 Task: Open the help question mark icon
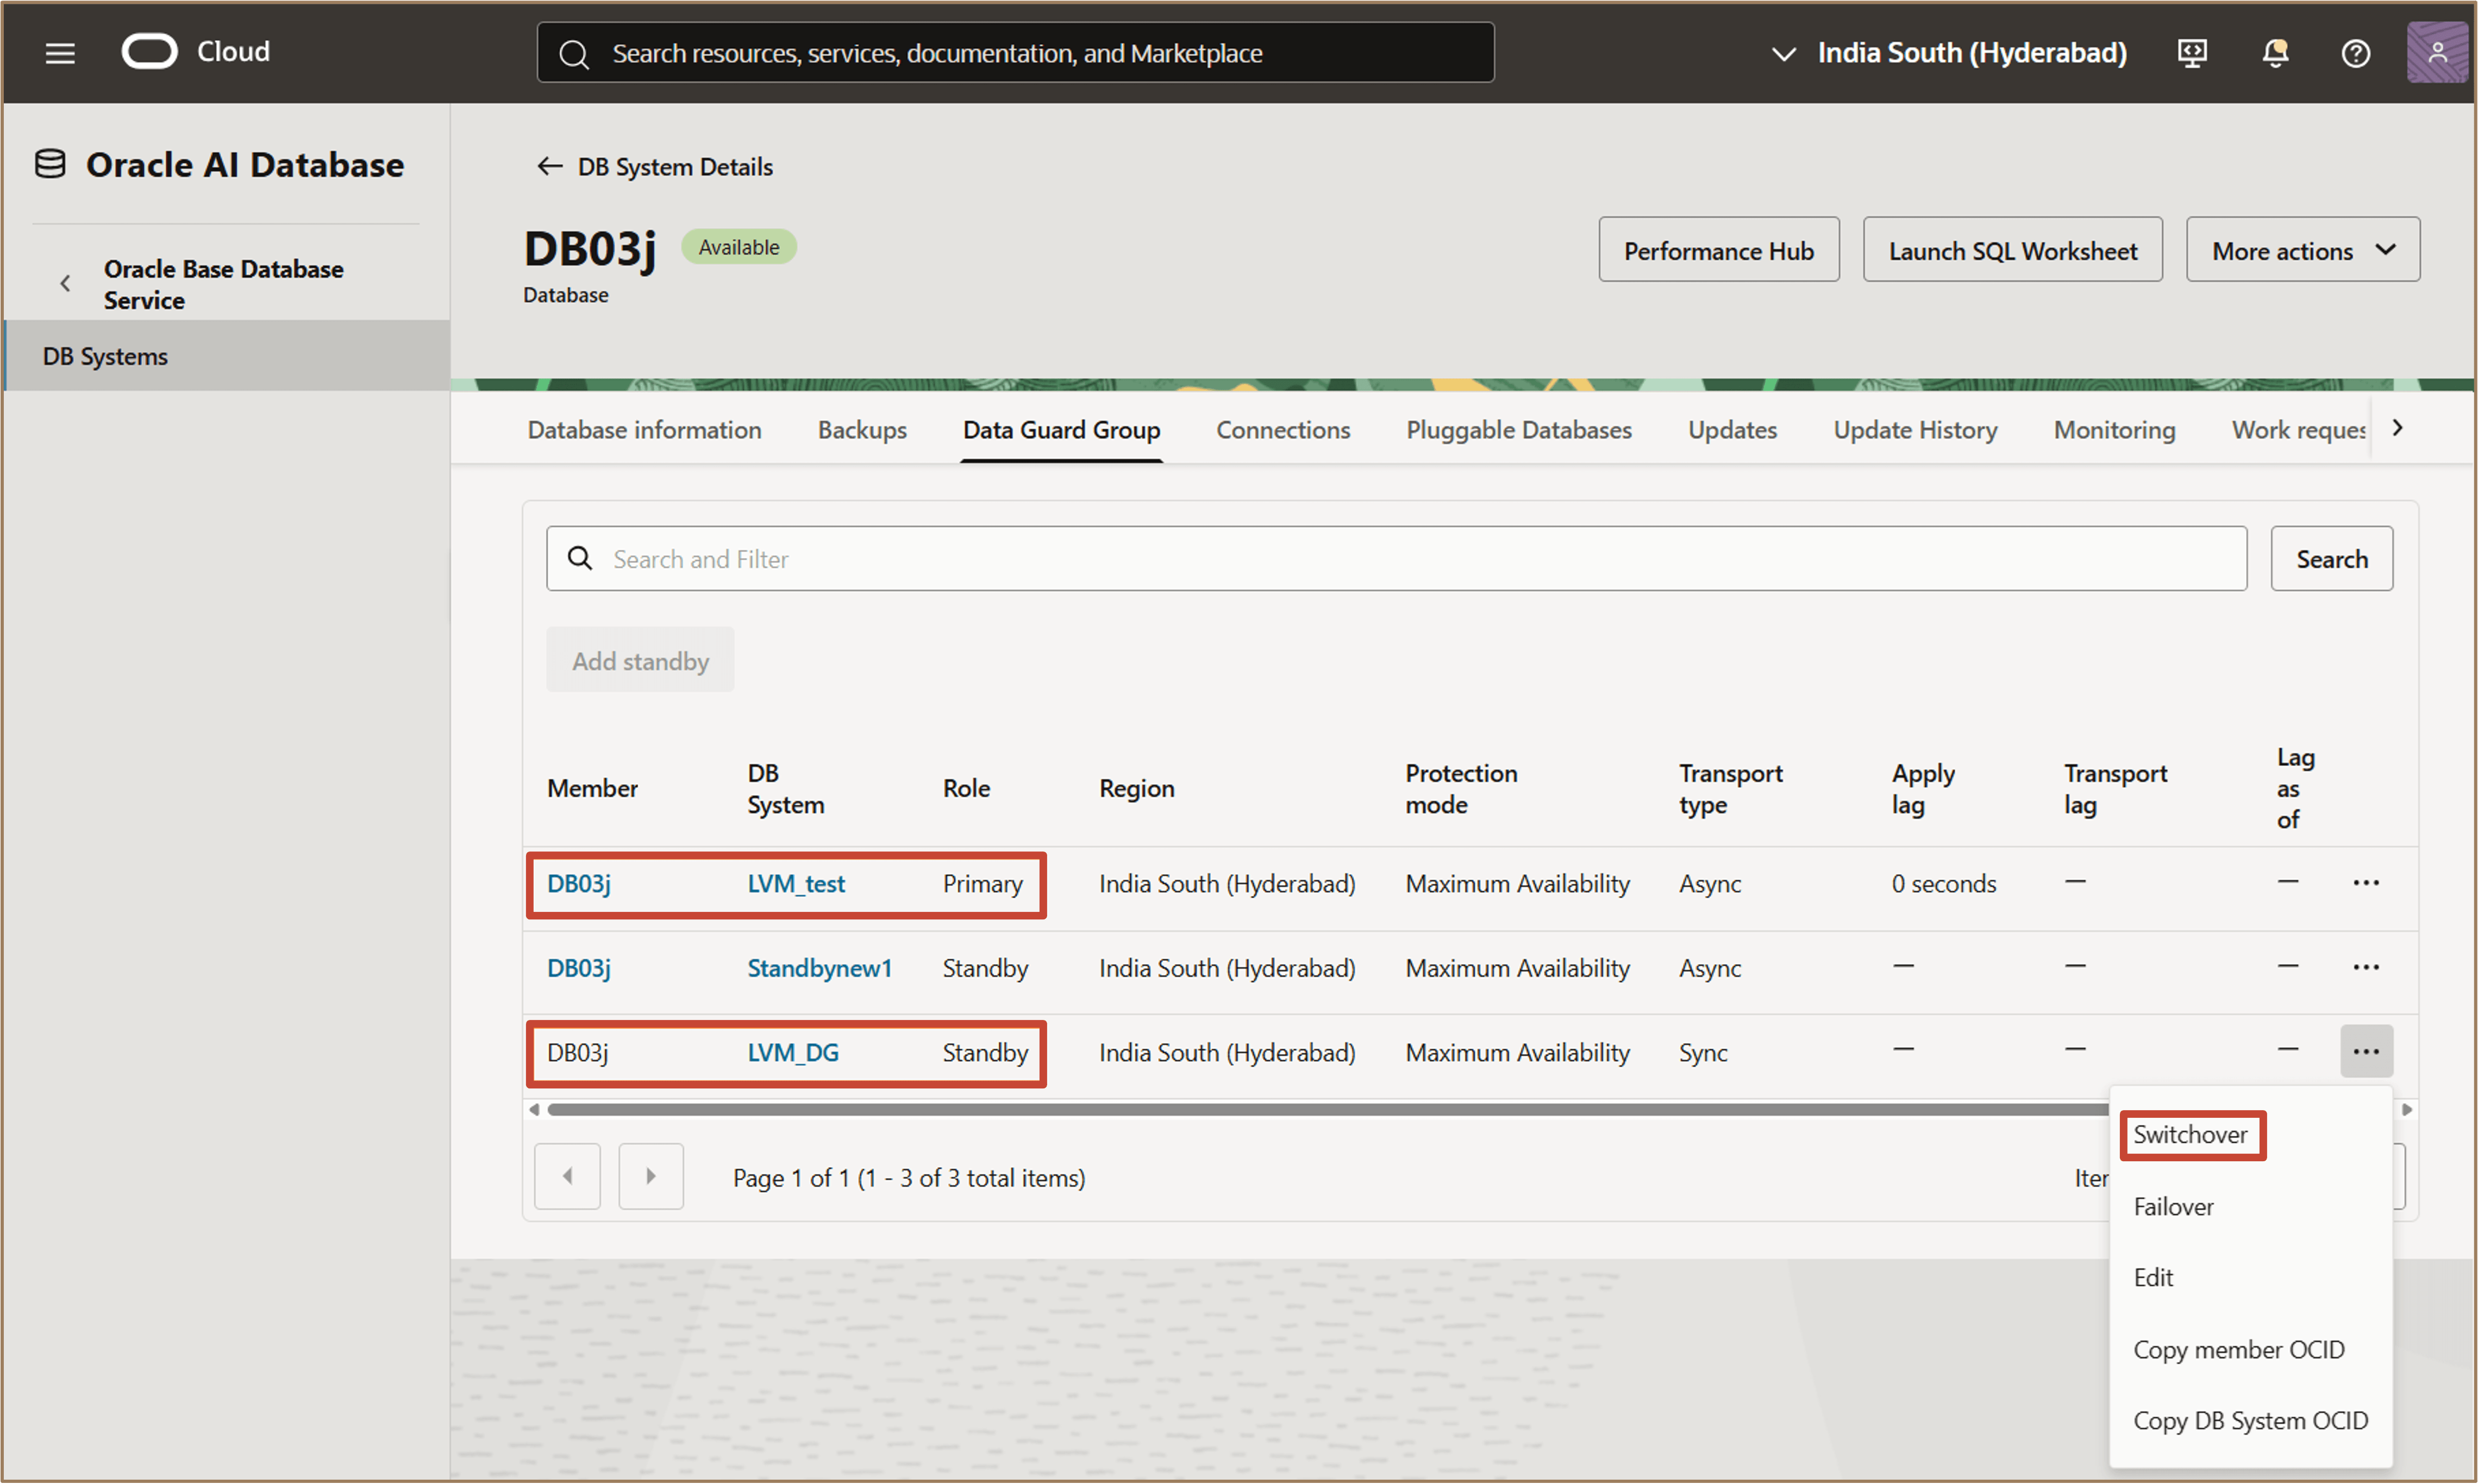pyautogui.click(x=2355, y=53)
